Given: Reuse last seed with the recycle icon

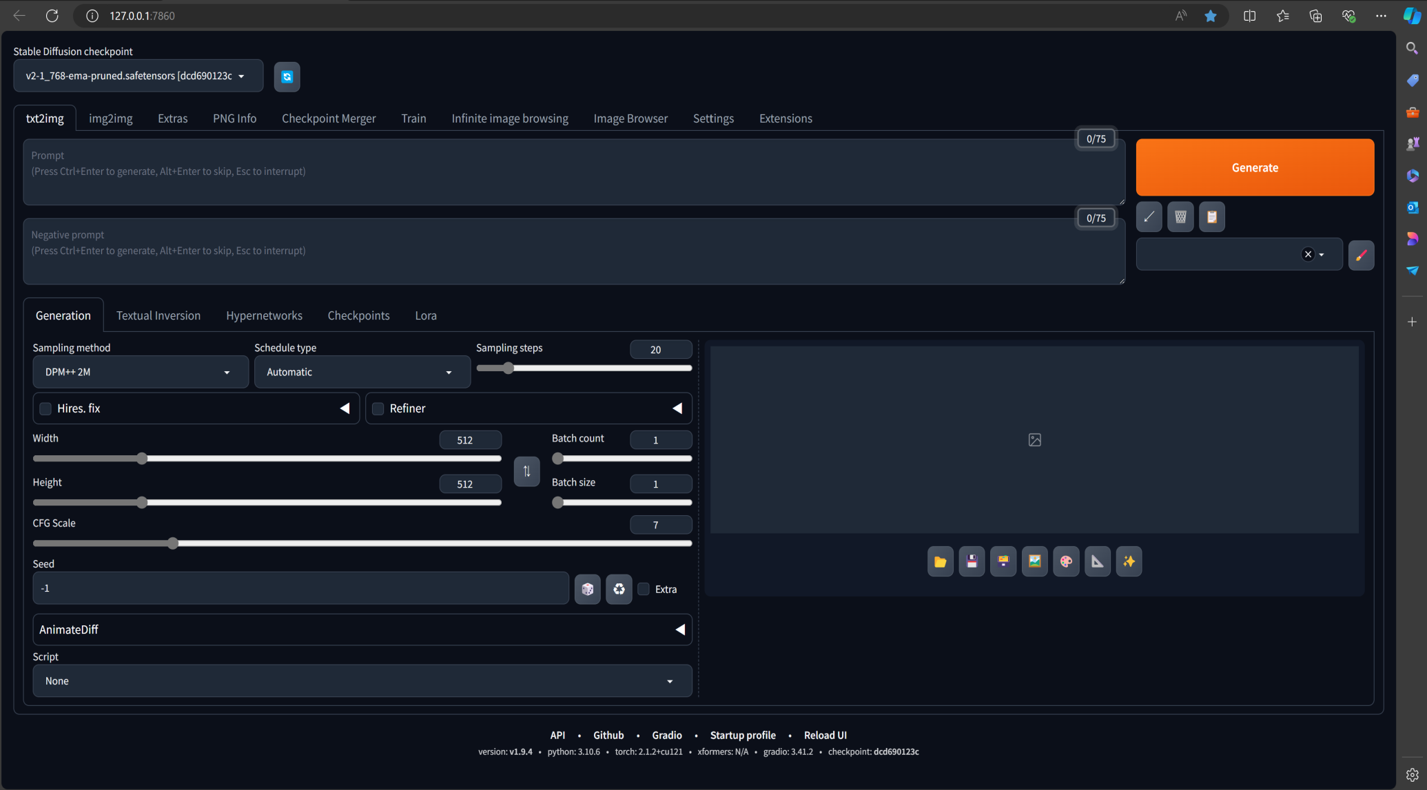Looking at the screenshot, I should pyautogui.click(x=619, y=589).
